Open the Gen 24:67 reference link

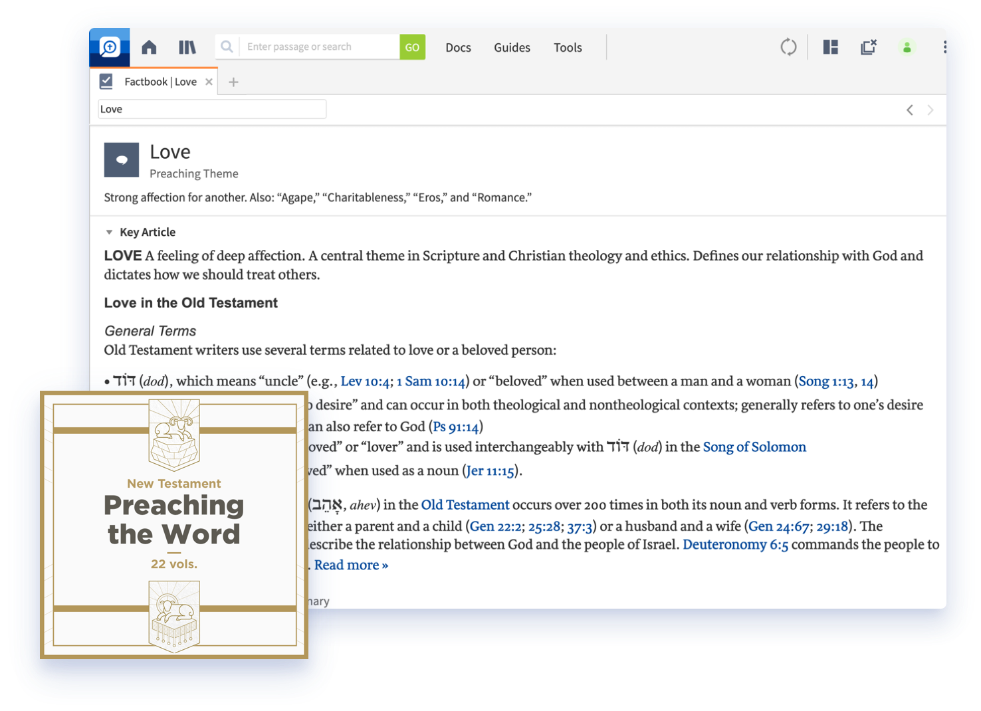click(x=779, y=526)
